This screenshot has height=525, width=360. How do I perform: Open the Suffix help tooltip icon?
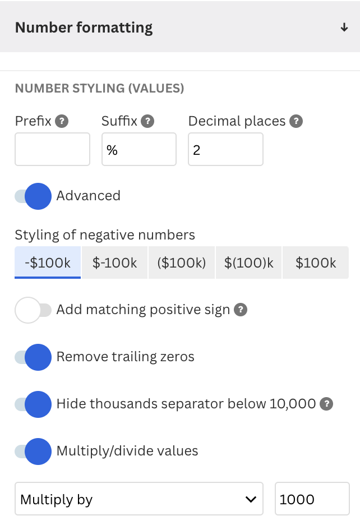[147, 121]
